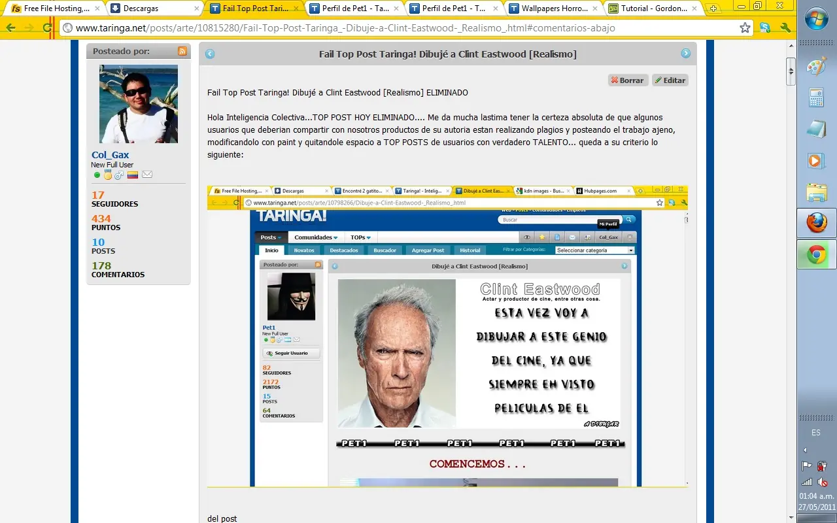Viewport: 837px width, 523px height.
Task: Open a new browser tab
Action: pyautogui.click(x=713, y=8)
